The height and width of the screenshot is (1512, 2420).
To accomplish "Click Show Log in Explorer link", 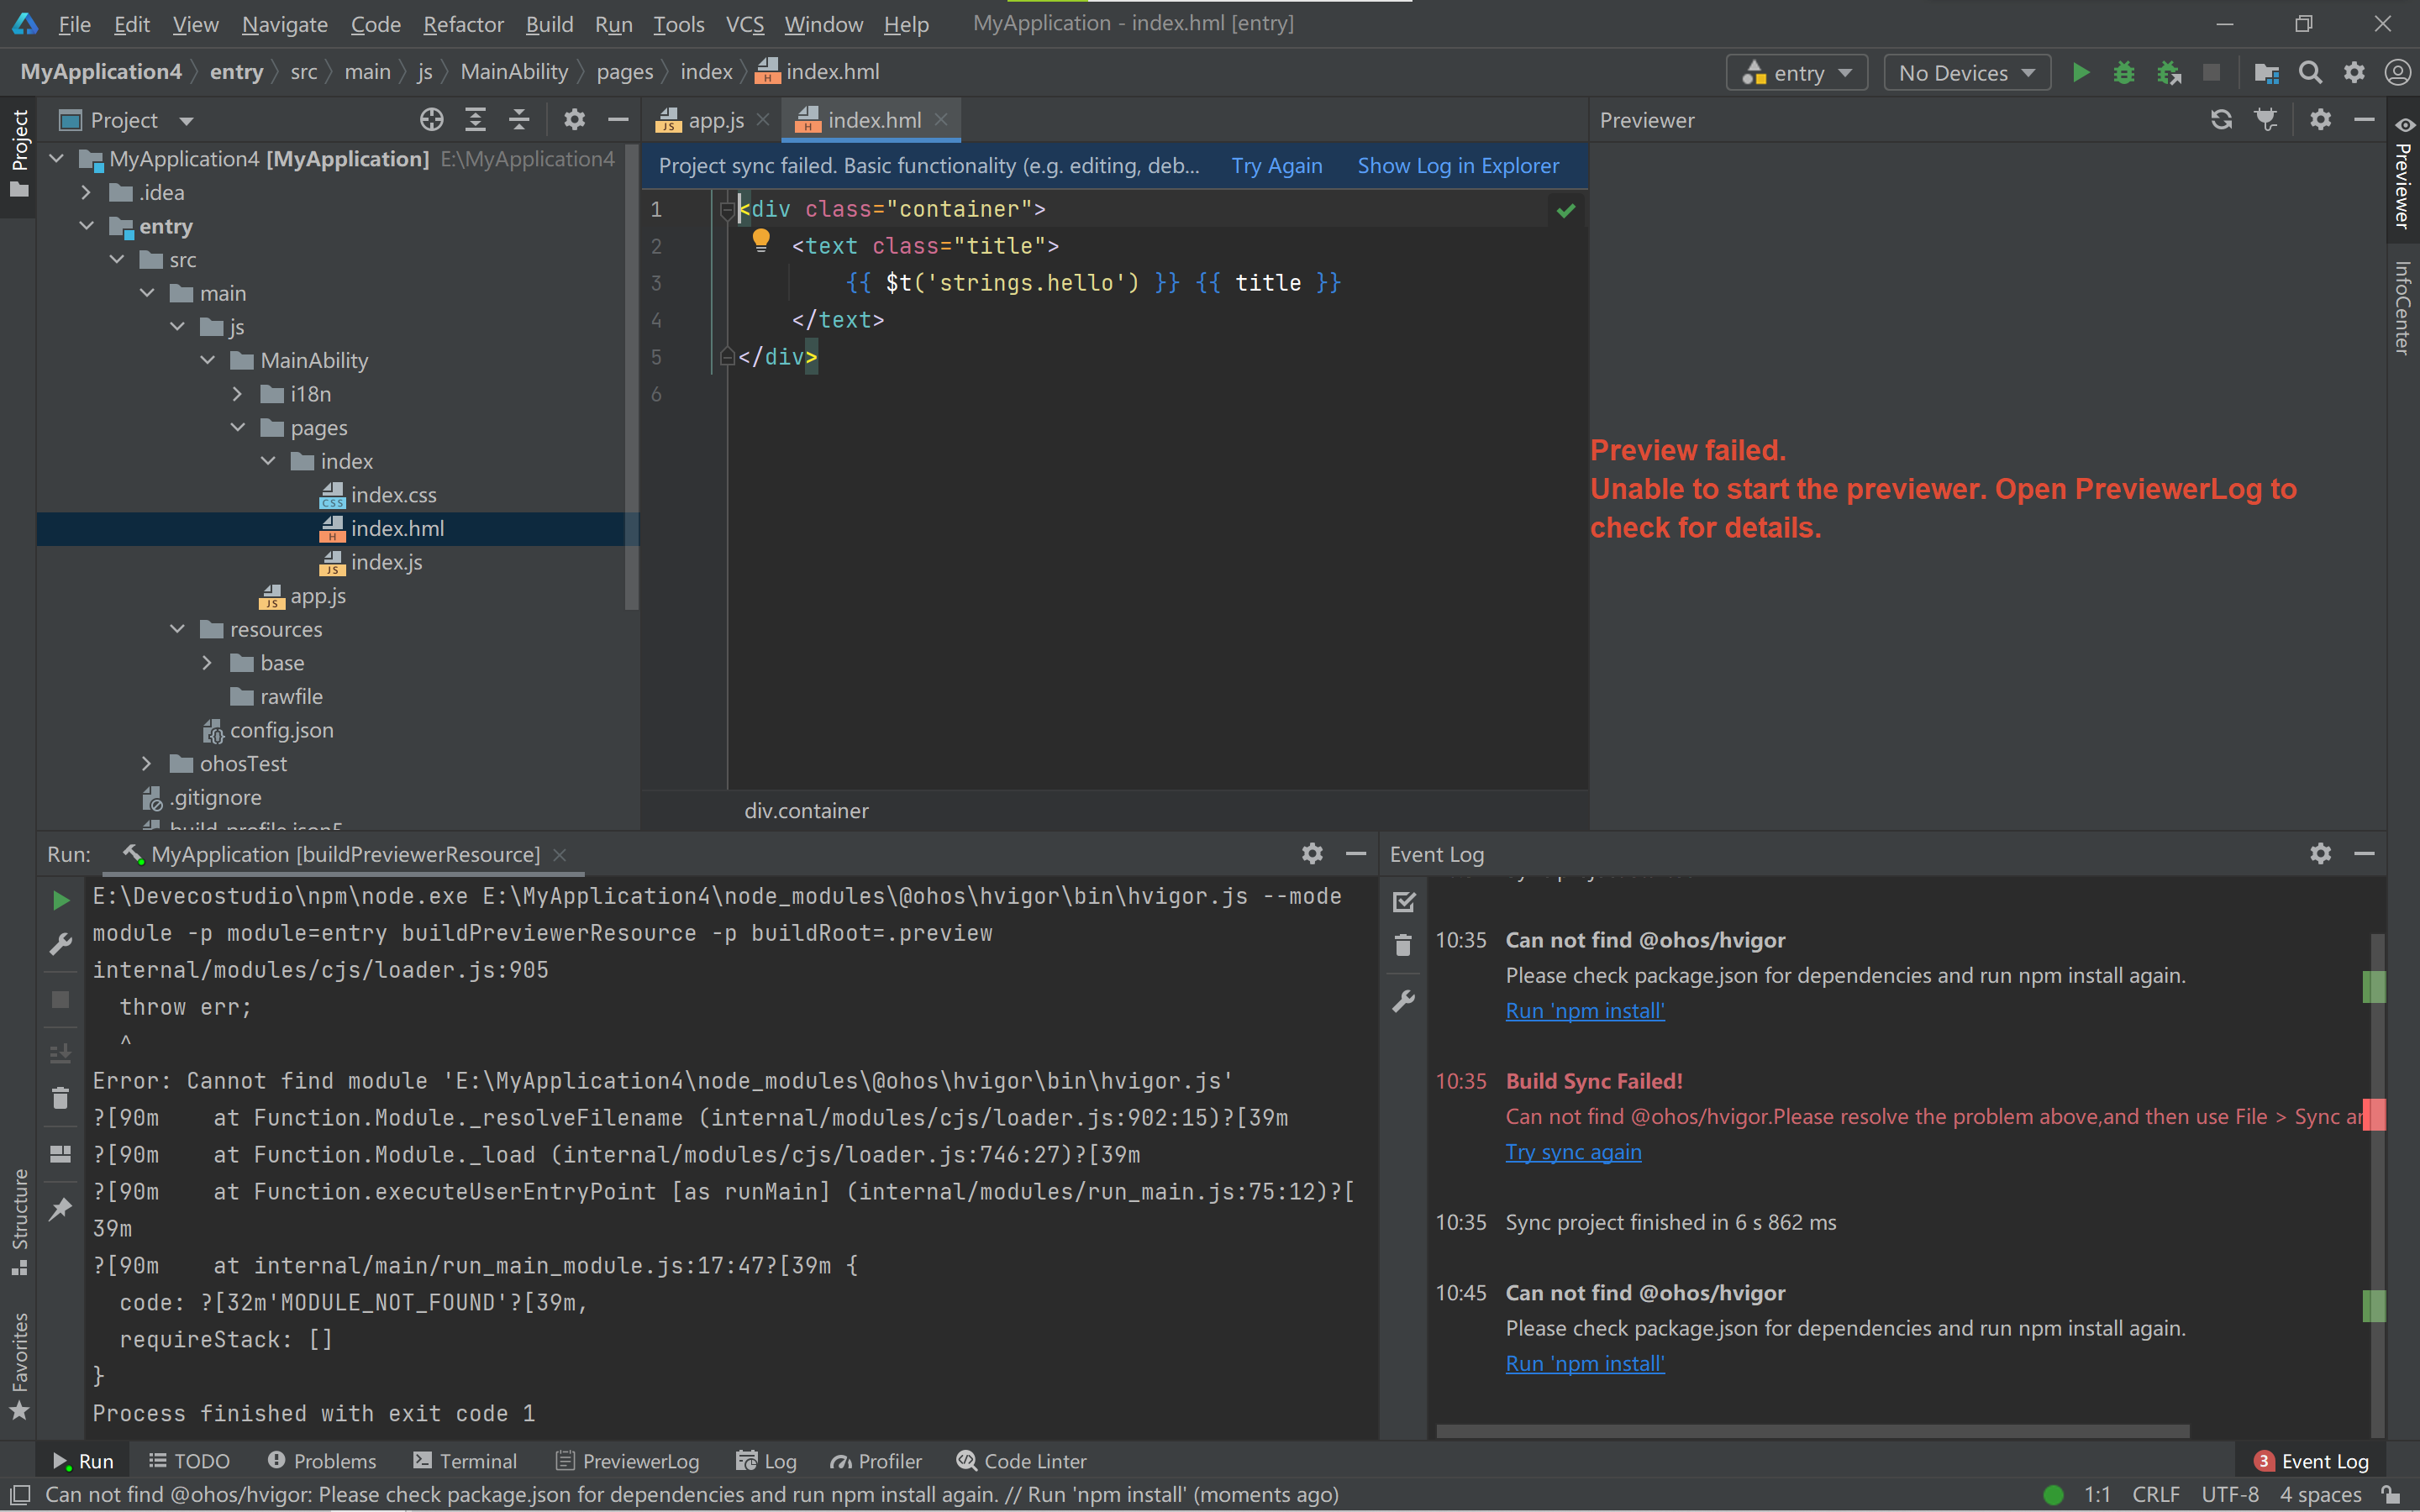I will click(x=1458, y=166).
